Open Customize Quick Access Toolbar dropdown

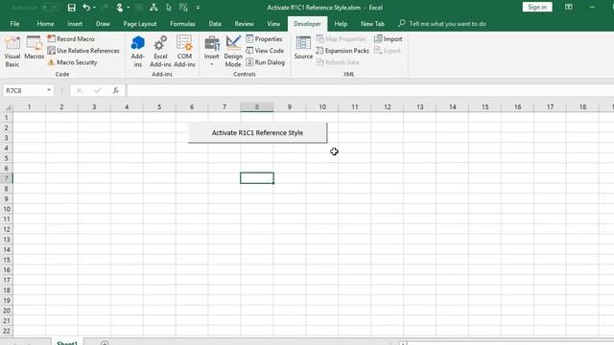click(x=198, y=8)
